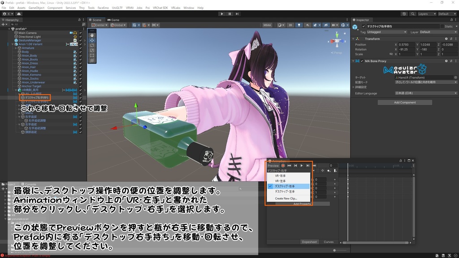Toggle the Anon_Hair active checkbox
This screenshot has width=459, height=258.
81,67
